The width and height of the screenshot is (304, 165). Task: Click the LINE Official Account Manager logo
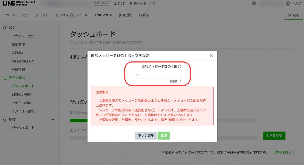coord(19,4)
